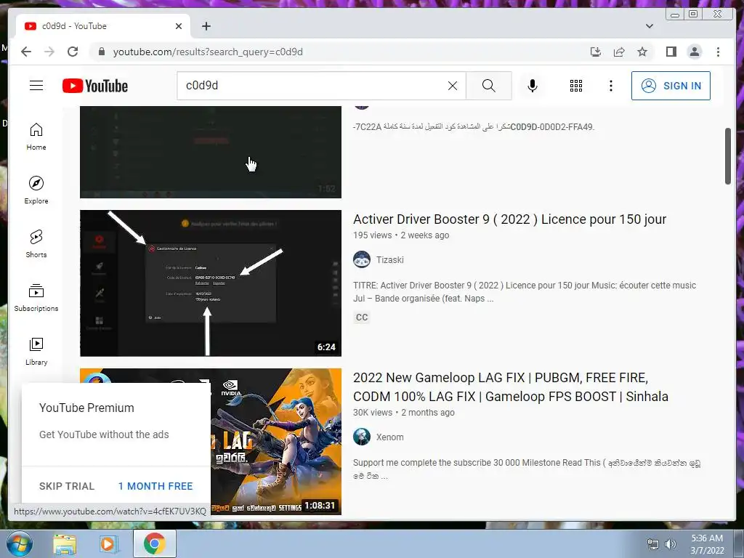Screen dimensions: 744x558
Task: Click the install app icon in address bar
Action: pos(596,52)
